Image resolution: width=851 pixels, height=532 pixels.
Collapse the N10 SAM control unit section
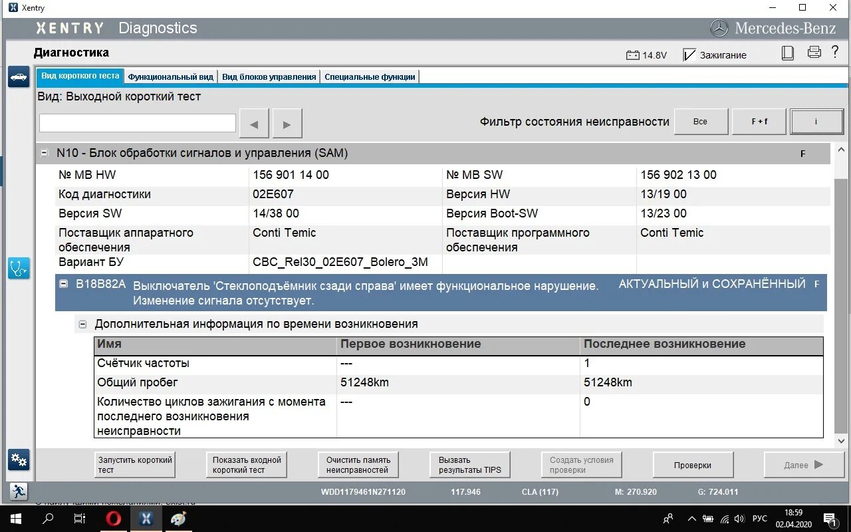(45, 153)
